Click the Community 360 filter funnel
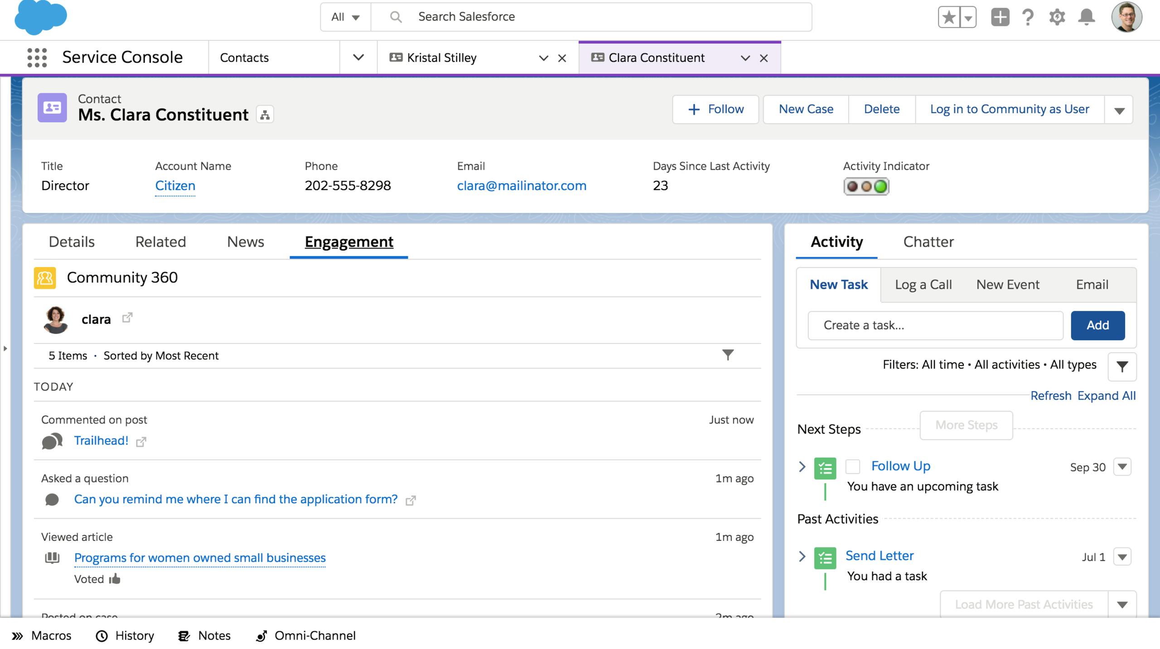This screenshot has height=649, width=1160. [x=728, y=355]
